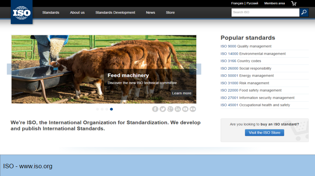
Task: Click the 'ISO - www.iso.org' caption
Action: 27,166
